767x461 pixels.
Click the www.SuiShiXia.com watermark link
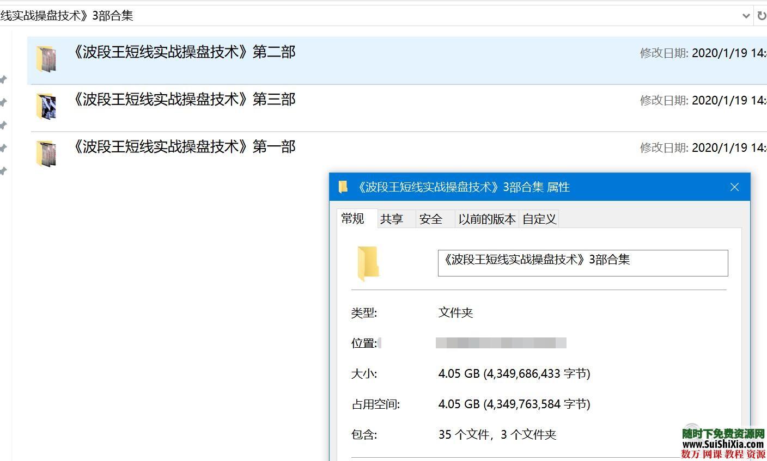(722, 444)
